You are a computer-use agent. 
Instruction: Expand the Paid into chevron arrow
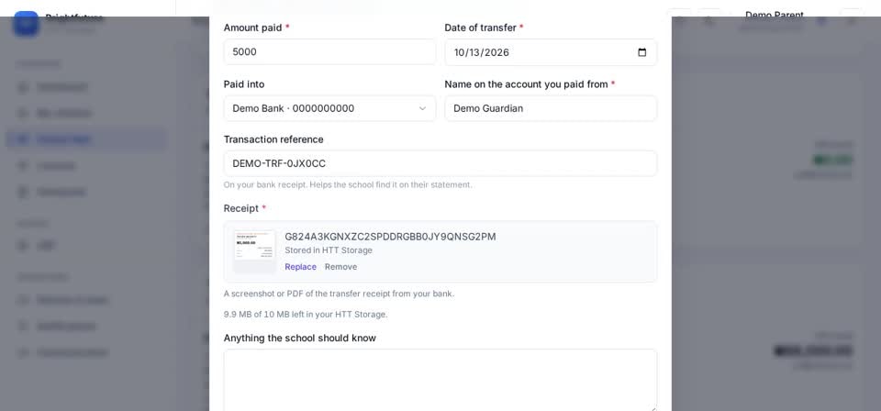point(422,108)
